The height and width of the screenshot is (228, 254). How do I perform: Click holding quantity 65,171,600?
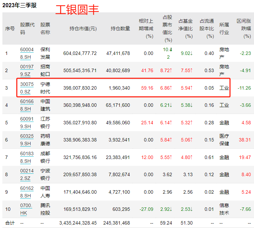pyautogui.click(x=118, y=105)
